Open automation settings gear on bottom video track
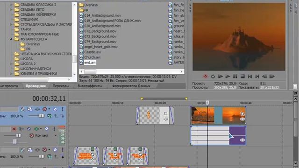The image size is (299, 168). pyautogui.click(x=45, y=150)
